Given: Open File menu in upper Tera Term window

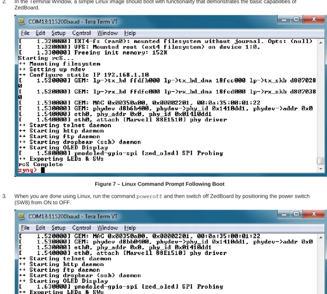Looking at the screenshot, I should pyautogui.click(x=25, y=33).
